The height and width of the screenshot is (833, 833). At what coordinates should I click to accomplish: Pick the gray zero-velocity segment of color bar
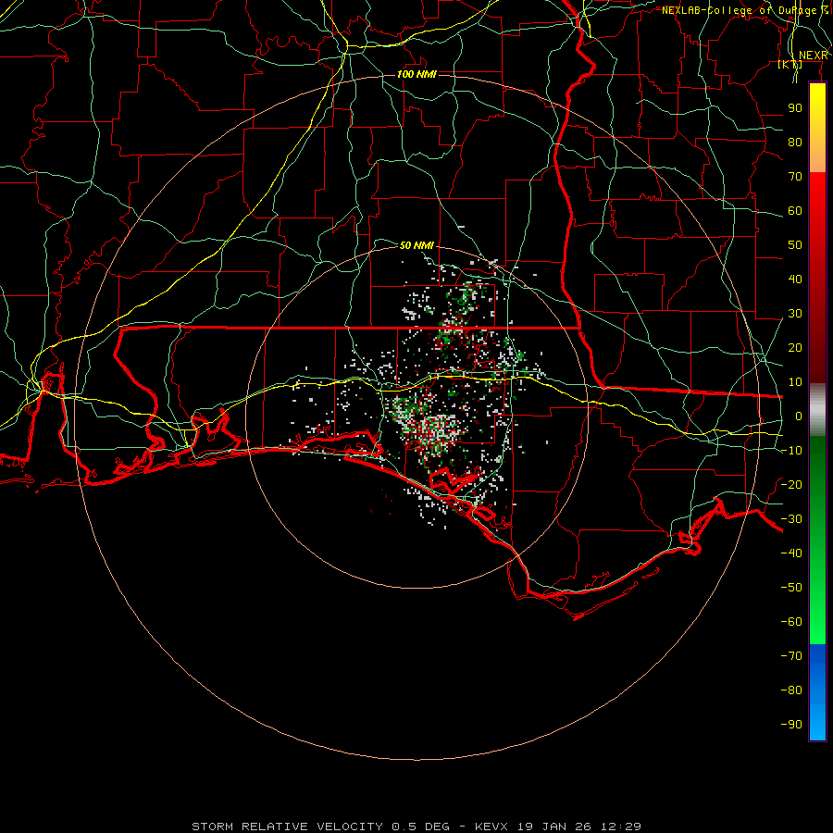(x=817, y=409)
